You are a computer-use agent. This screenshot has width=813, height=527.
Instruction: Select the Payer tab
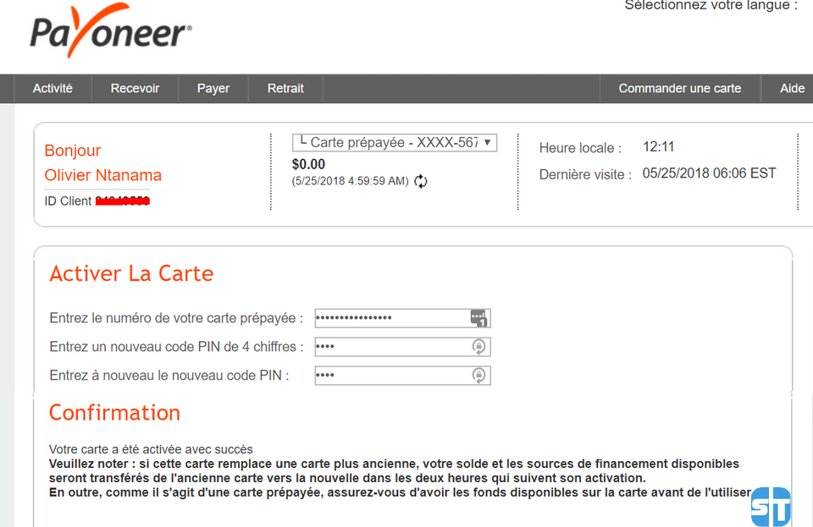click(213, 88)
